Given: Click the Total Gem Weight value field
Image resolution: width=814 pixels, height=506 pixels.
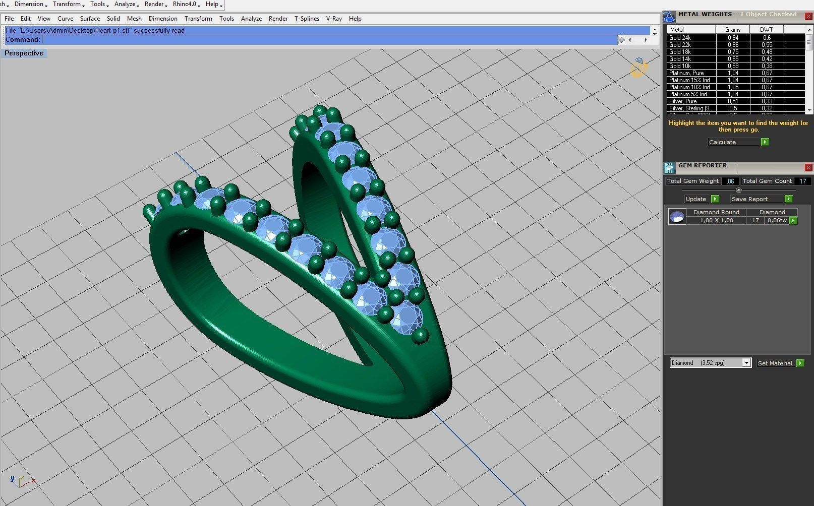Looking at the screenshot, I should (730, 181).
